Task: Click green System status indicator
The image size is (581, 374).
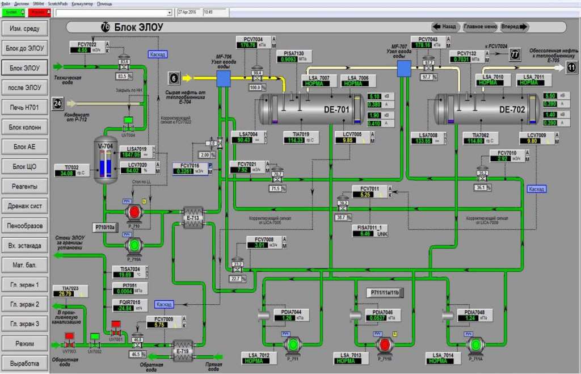Action: pos(14,12)
